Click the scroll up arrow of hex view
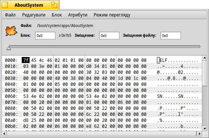 205,58
